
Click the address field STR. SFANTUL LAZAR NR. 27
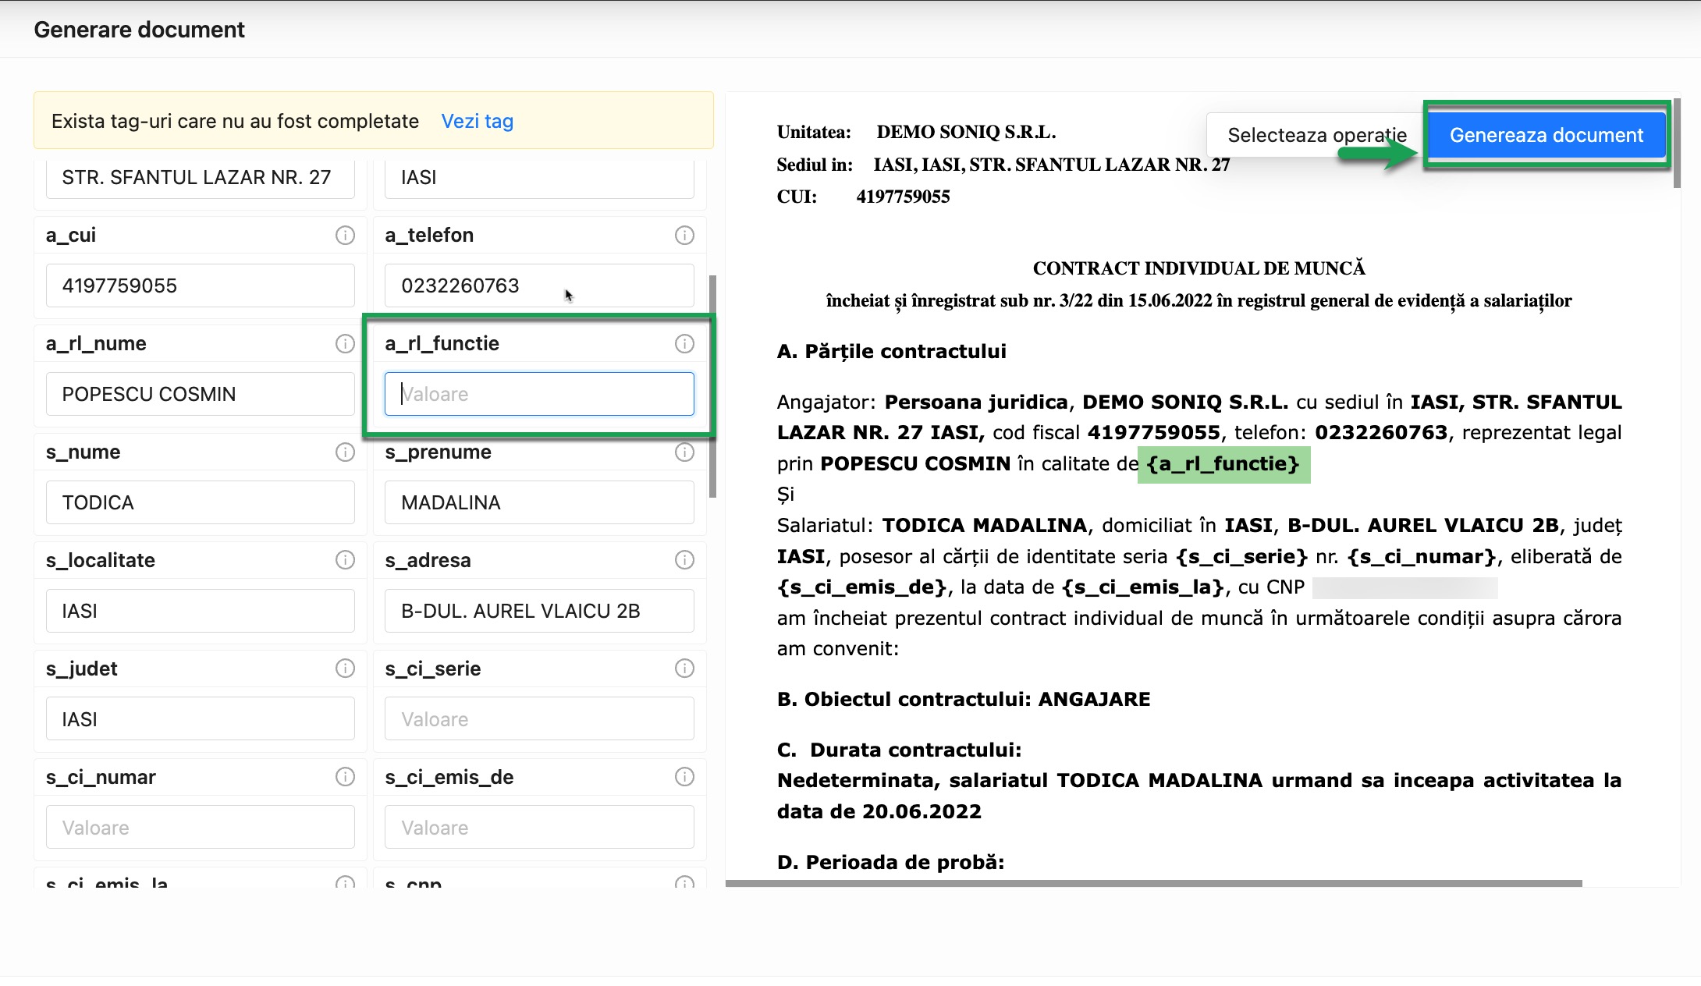coord(201,178)
